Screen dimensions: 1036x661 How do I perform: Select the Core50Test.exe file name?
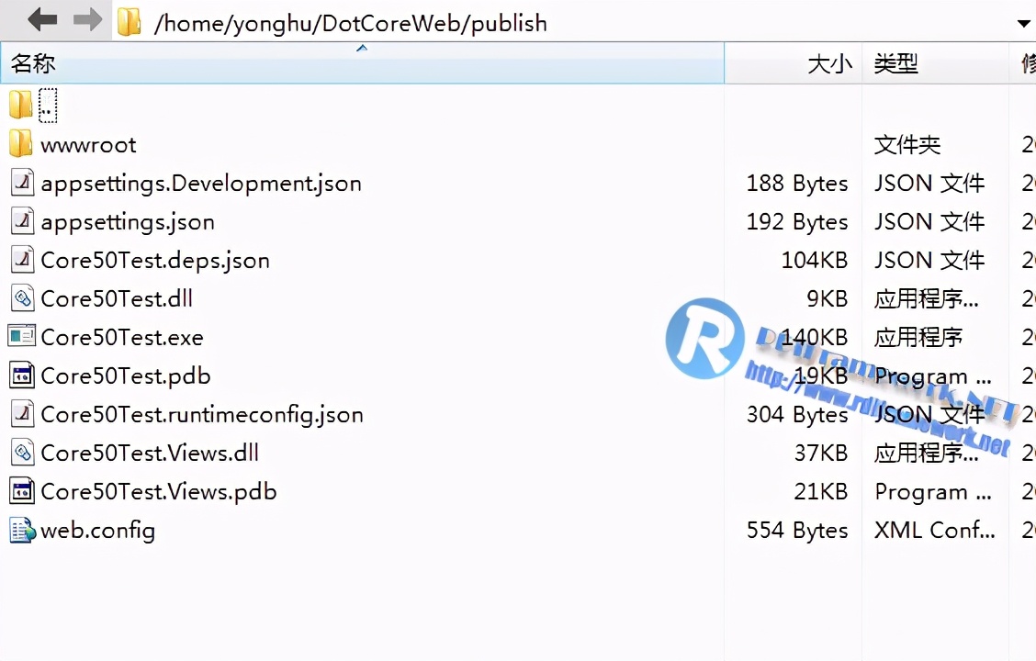(x=121, y=338)
